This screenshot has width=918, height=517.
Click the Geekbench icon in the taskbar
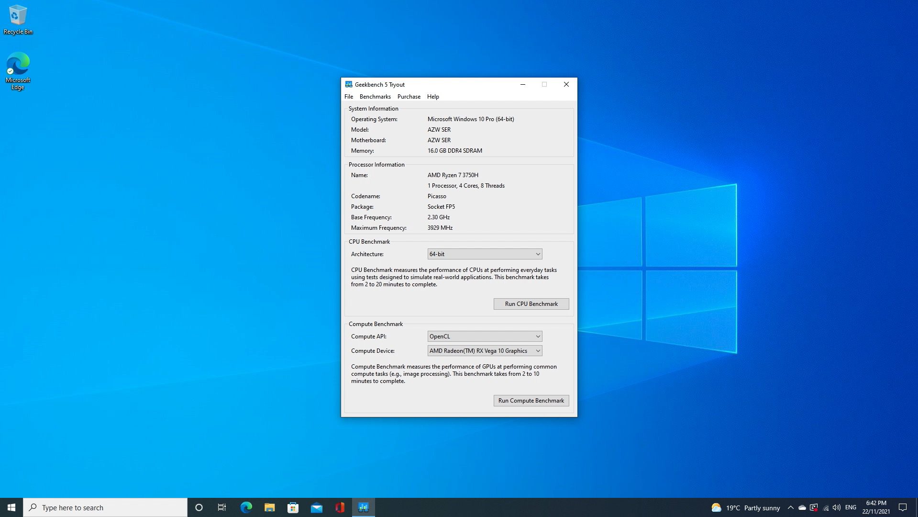(x=363, y=507)
